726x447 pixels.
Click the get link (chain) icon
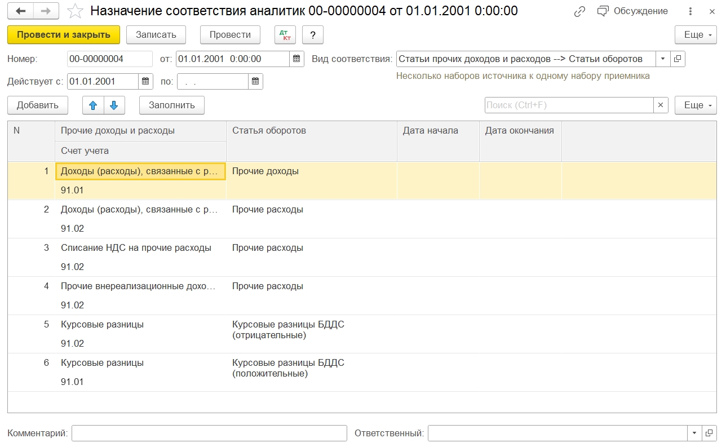point(579,11)
